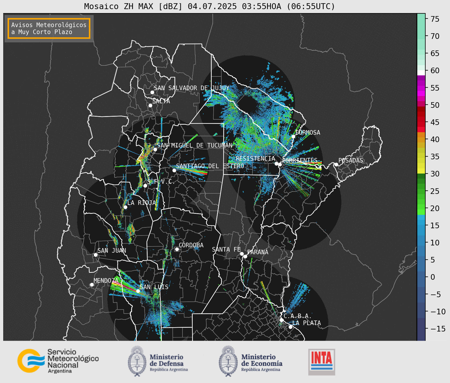
Task: Click the Formosa city dot
Action: click(x=294, y=137)
